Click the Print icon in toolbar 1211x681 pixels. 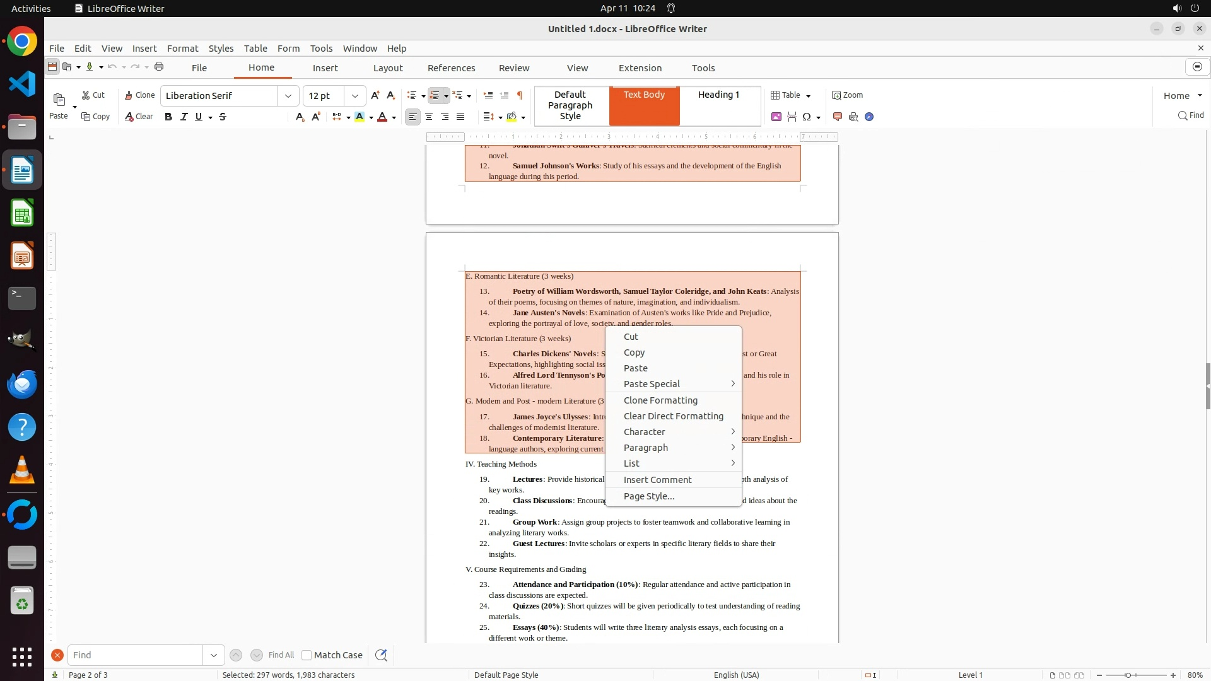coord(159,67)
